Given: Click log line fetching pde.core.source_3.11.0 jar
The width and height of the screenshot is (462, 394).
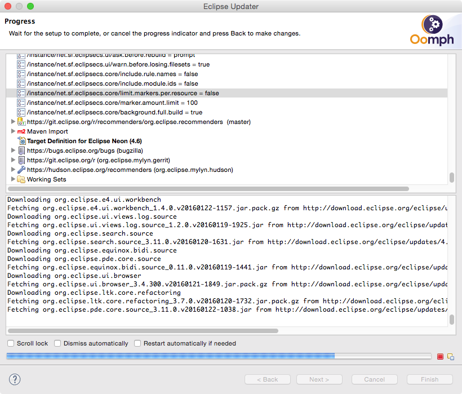Looking at the screenshot, I should point(227,309).
